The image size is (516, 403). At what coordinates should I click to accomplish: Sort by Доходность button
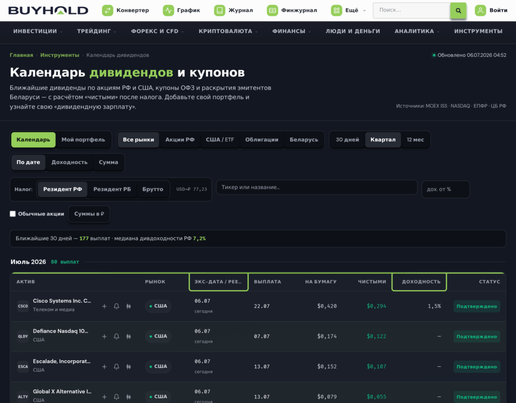pyautogui.click(x=70, y=163)
